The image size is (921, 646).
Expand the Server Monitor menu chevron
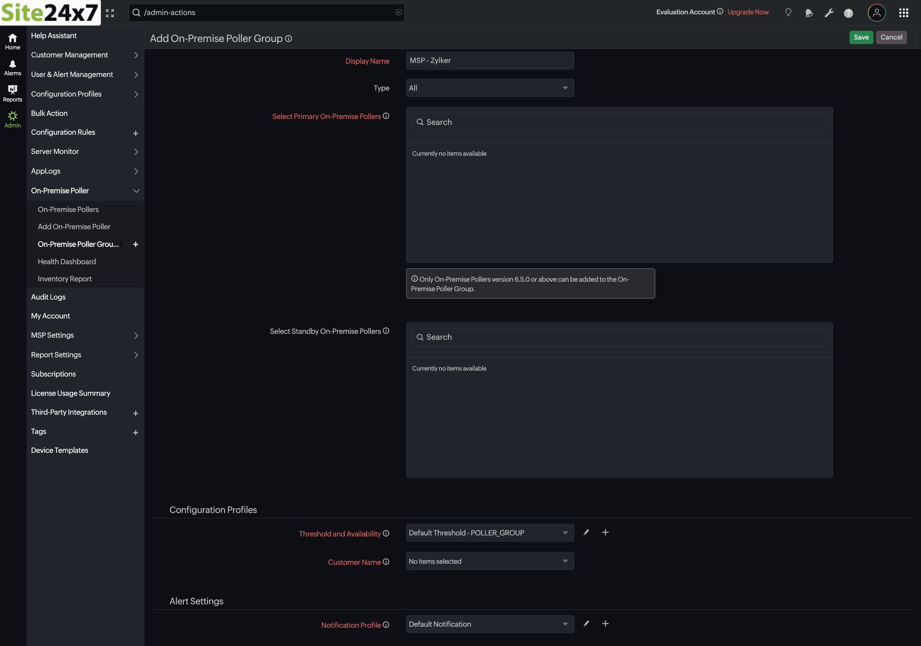coord(136,152)
